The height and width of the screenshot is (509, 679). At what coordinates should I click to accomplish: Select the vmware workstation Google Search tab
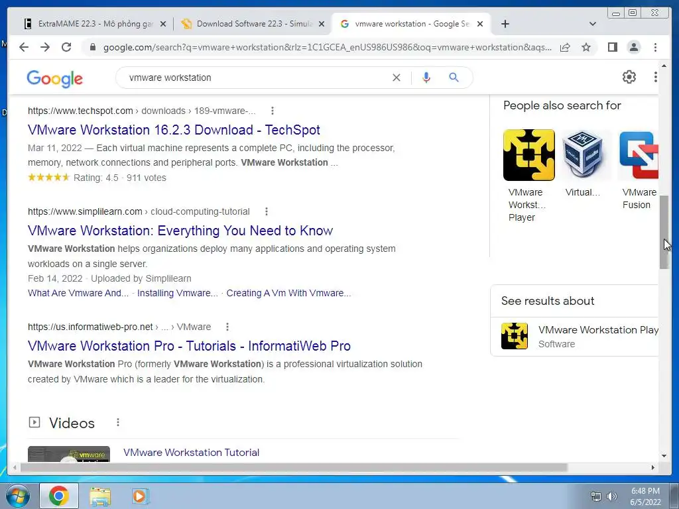pyautogui.click(x=411, y=24)
